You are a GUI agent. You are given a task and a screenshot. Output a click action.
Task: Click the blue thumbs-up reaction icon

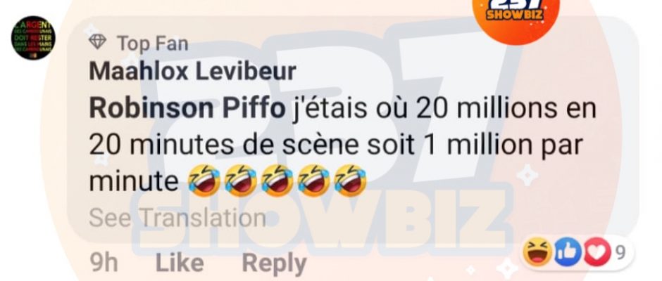point(568,252)
